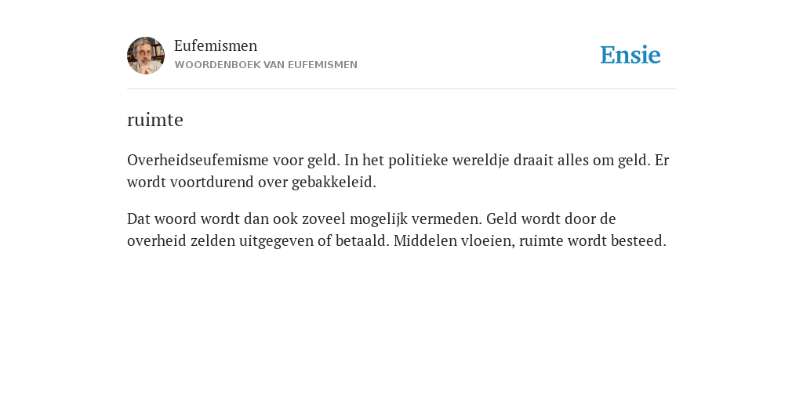The width and height of the screenshot is (803, 401).
Task: Click the phrase 'Middelen vloeien'
Action: (x=452, y=241)
